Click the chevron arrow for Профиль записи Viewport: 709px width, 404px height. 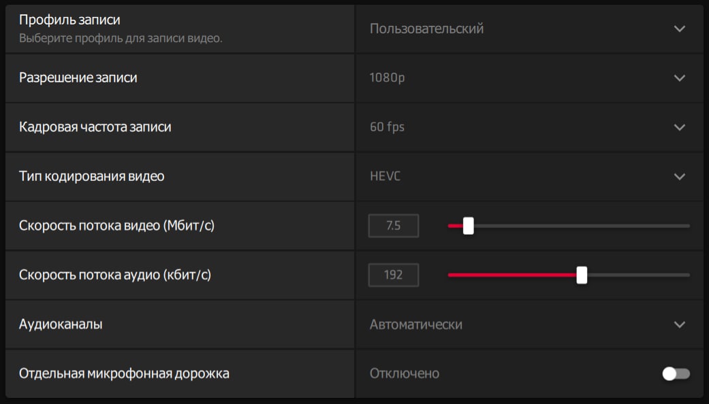[x=679, y=29]
